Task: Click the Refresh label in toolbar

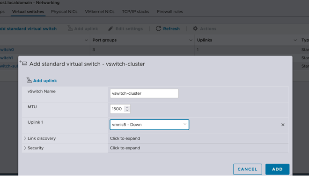Action: pyautogui.click(x=171, y=28)
